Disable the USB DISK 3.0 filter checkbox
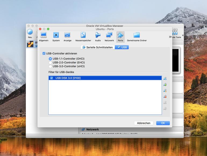The height and width of the screenshot is (156, 207). pyautogui.click(x=52, y=78)
